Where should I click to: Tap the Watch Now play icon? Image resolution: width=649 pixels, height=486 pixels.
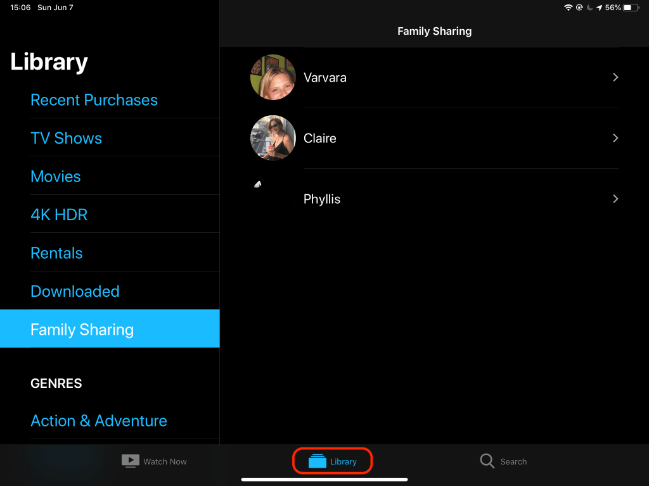(130, 461)
